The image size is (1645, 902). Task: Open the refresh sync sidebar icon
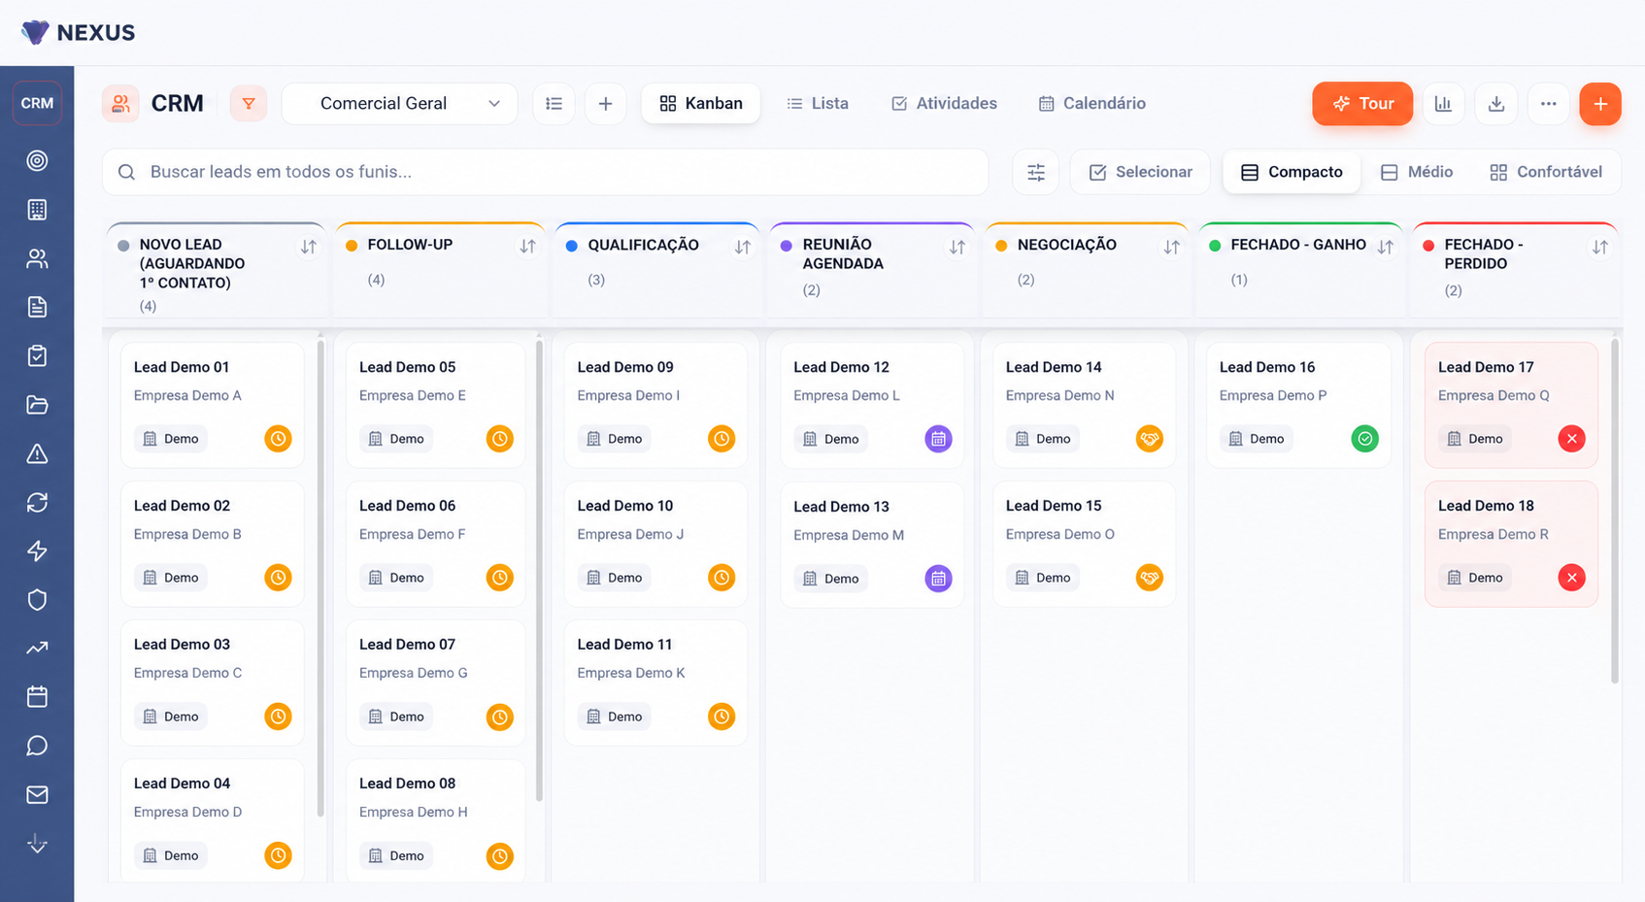pos(37,502)
